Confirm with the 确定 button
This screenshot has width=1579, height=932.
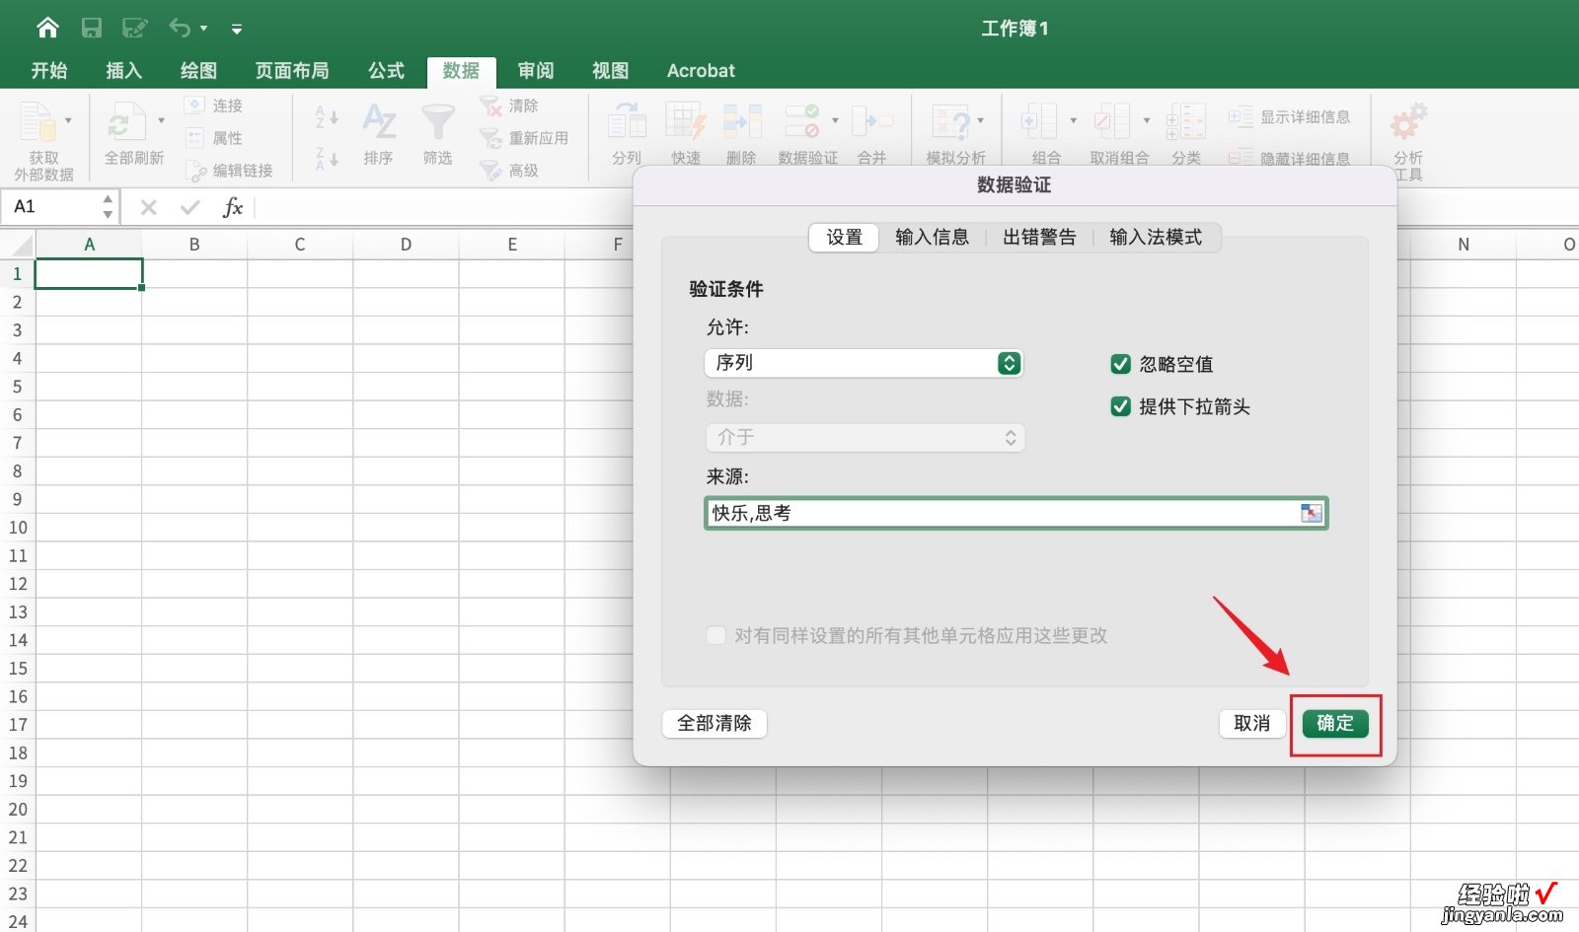tap(1335, 724)
